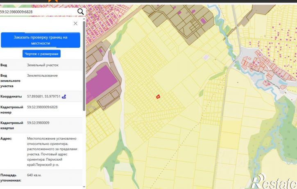Select the red-outlined parcels cluster by the river
Viewport: 297px width, 189px height.
(x=267, y=68)
